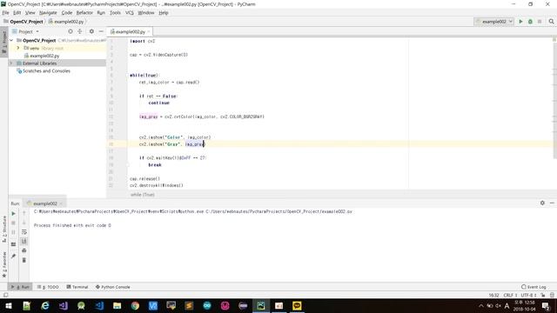Close the example002 run tab
This screenshot has height=313, width=557.
click(61, 203)
